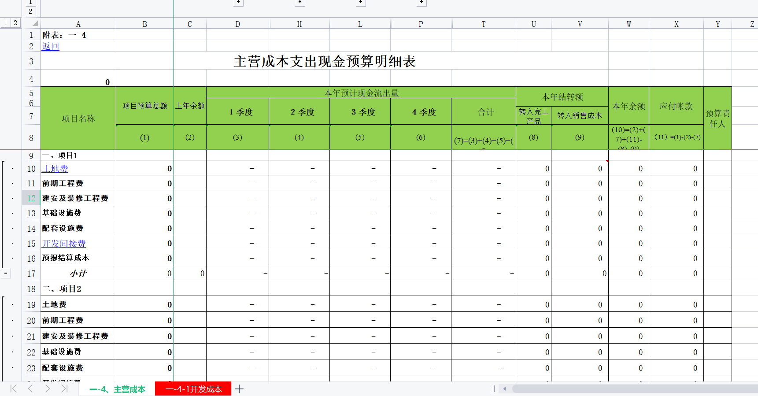Select the 小计 cell in row 17
The width and height of the screenshot is (758, 396).
pyautogui.click(x=78, y=274)
